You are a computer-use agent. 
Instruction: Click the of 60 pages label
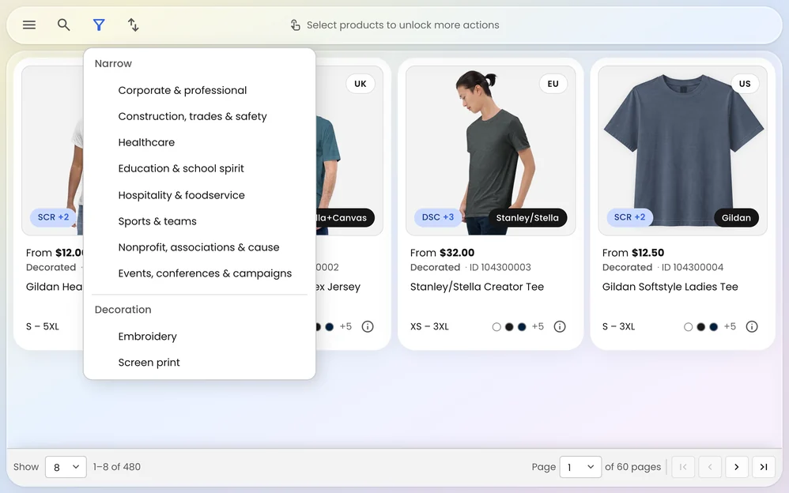[633, 467]
